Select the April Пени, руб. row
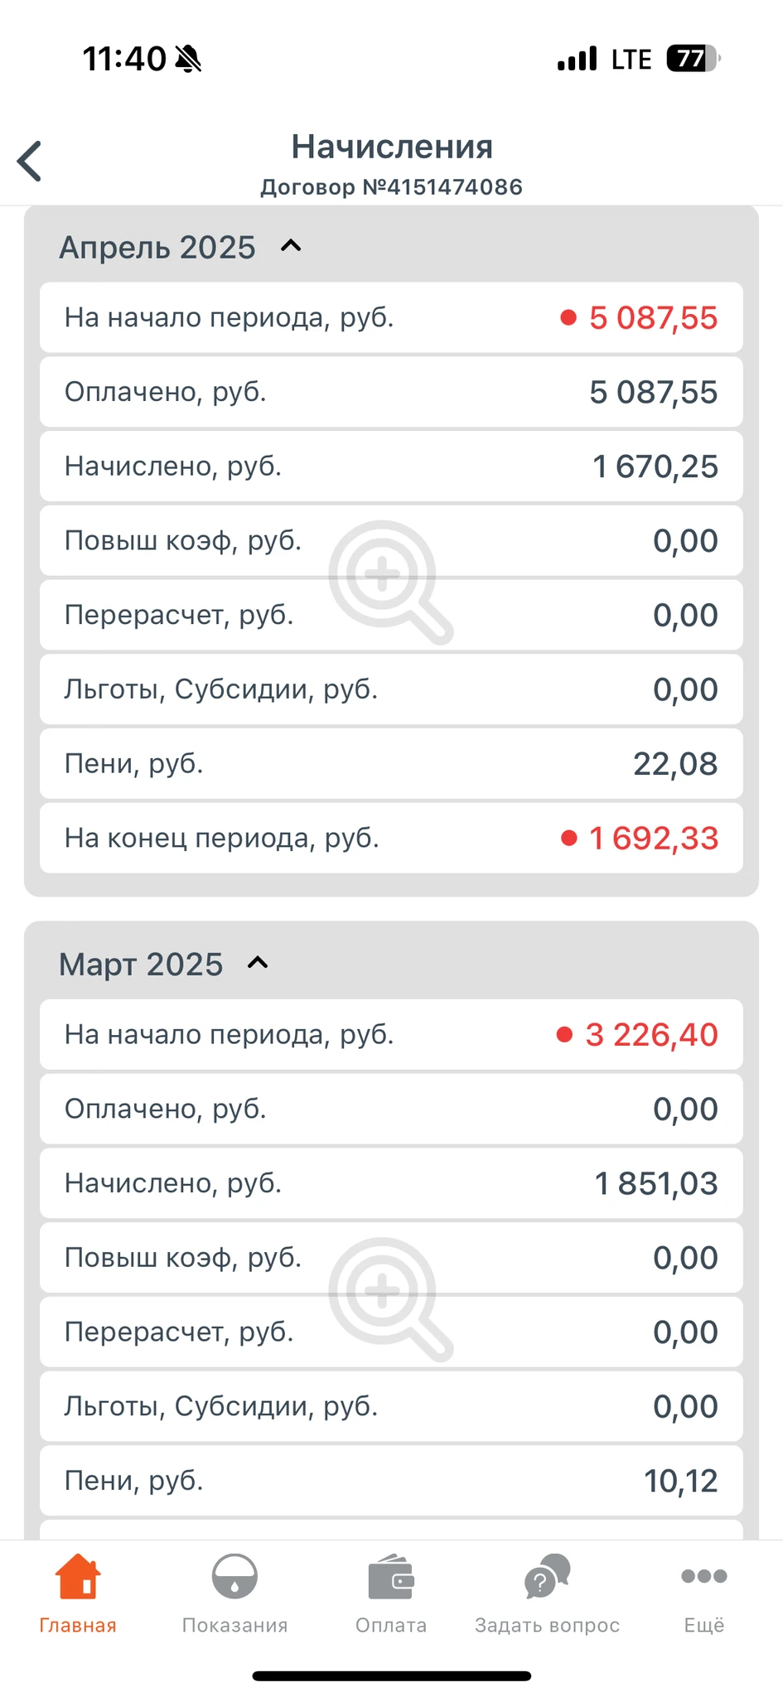This screenshot has height=1697, width=783. (391, 763)
